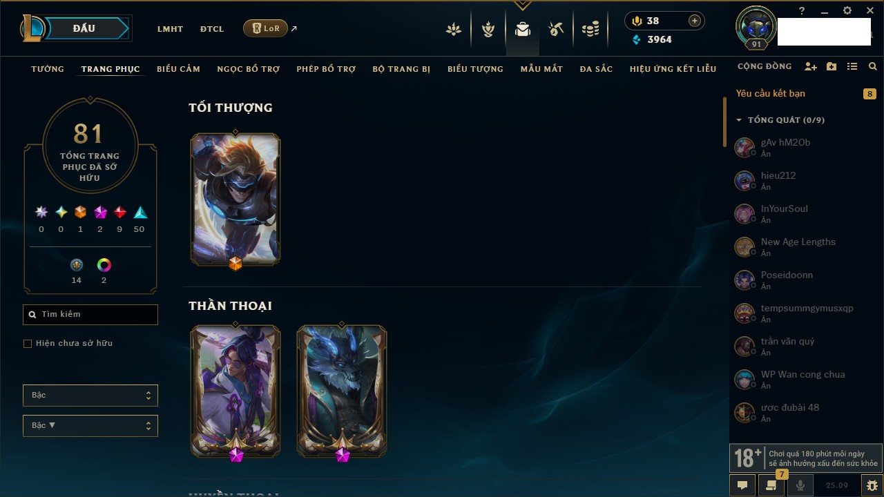Toggle the 'Hiện chưa sở hữu' checkbox

[x=28, y=343]
